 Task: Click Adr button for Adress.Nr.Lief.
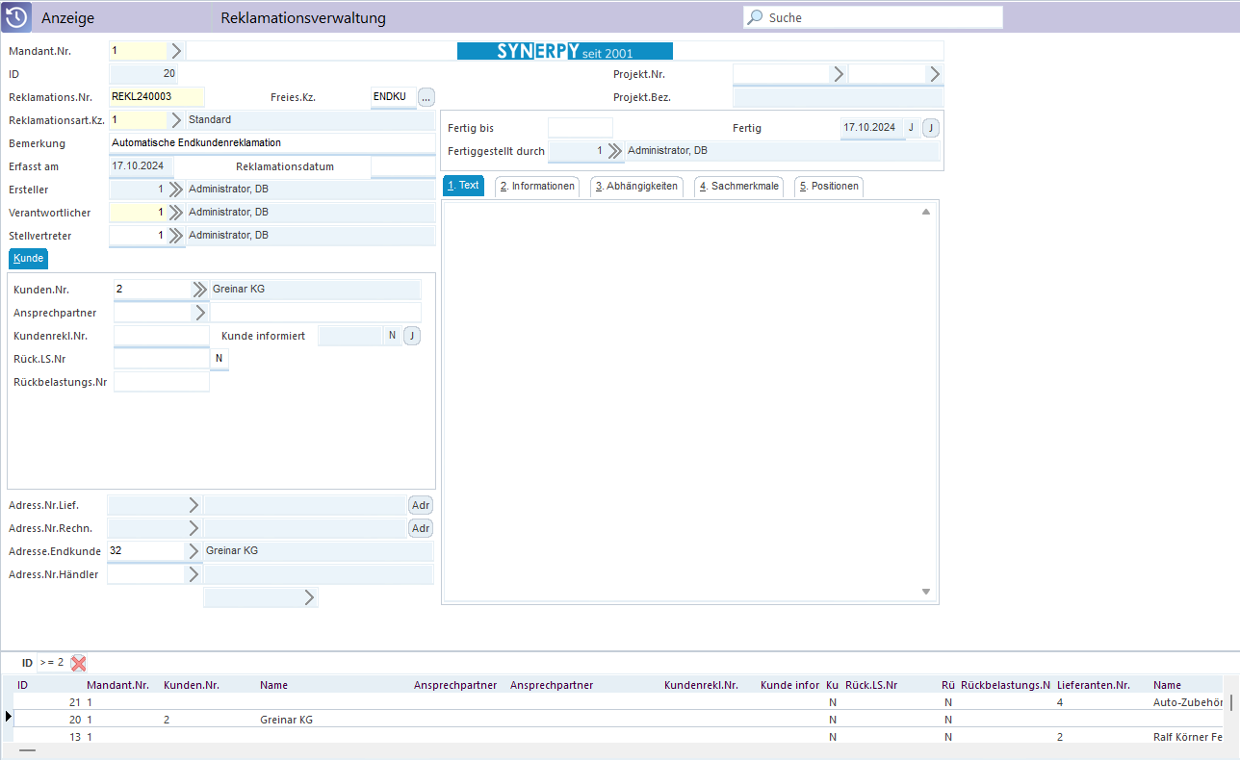421,505
